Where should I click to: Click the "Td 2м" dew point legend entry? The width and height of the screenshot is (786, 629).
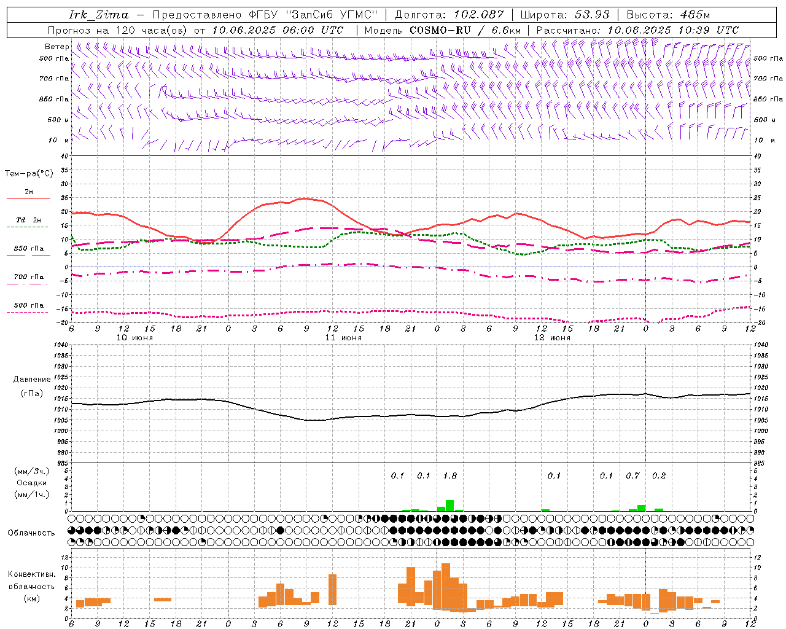click(28, 220)
